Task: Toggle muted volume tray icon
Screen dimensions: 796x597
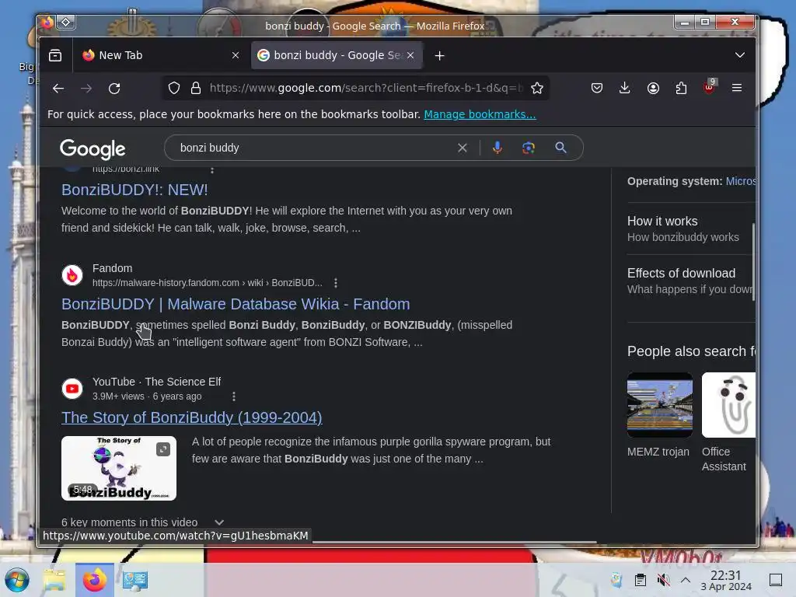Action: (663, 580)
